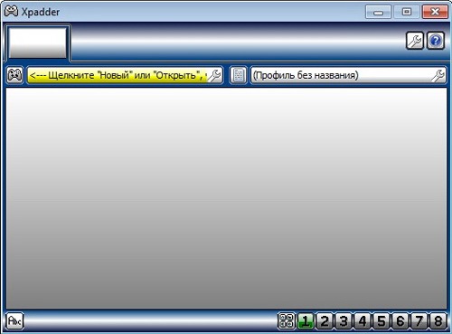Click the Abc text icon at the bottom left
452x334 pixels.
14,320
